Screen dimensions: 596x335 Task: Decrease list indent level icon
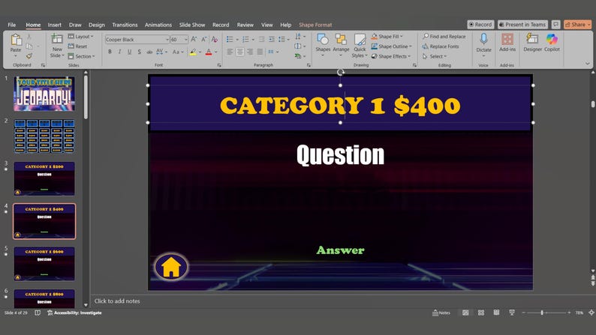tap(261, 40)
